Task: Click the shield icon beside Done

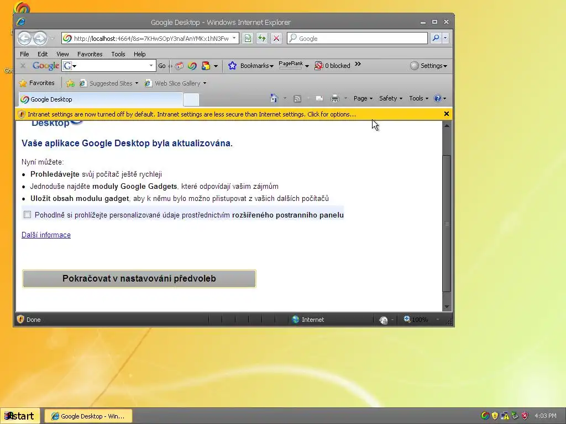Action: tap(20, 320)
